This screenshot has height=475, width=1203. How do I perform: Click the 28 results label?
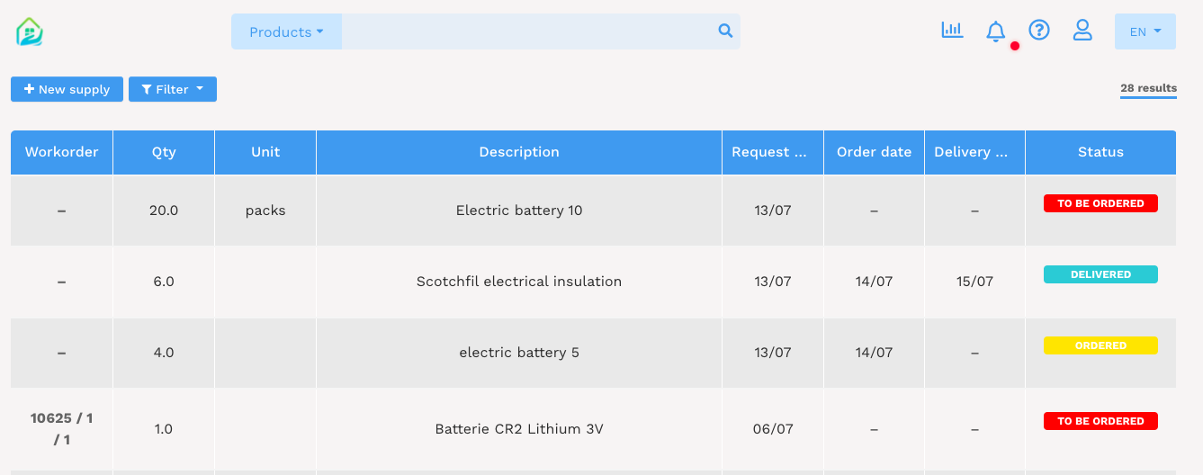pyautogui.click(x=1148, y=88)
